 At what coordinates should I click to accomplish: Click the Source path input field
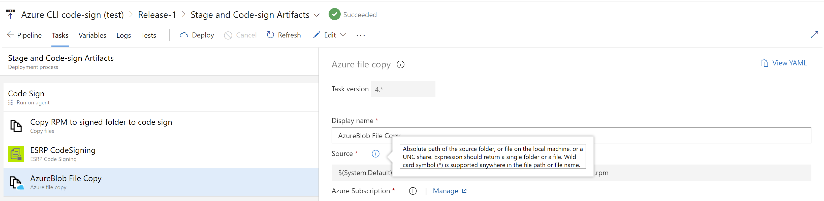tap(571, 173)
